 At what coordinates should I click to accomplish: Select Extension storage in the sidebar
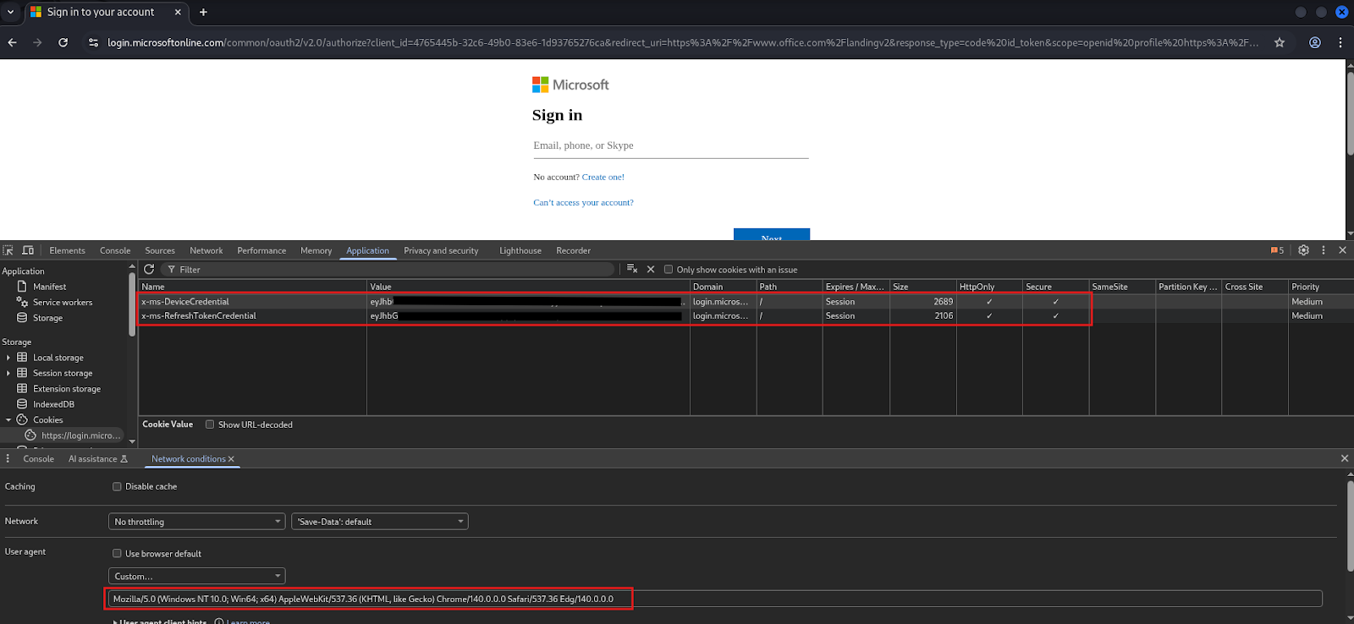click(66, 389)
